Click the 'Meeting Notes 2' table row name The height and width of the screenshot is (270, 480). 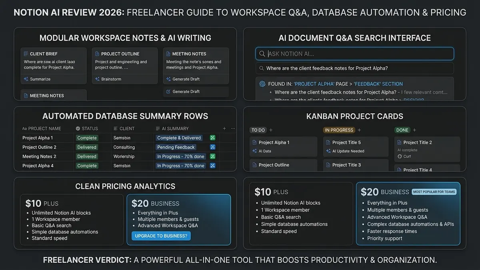[x=39, y=156]
